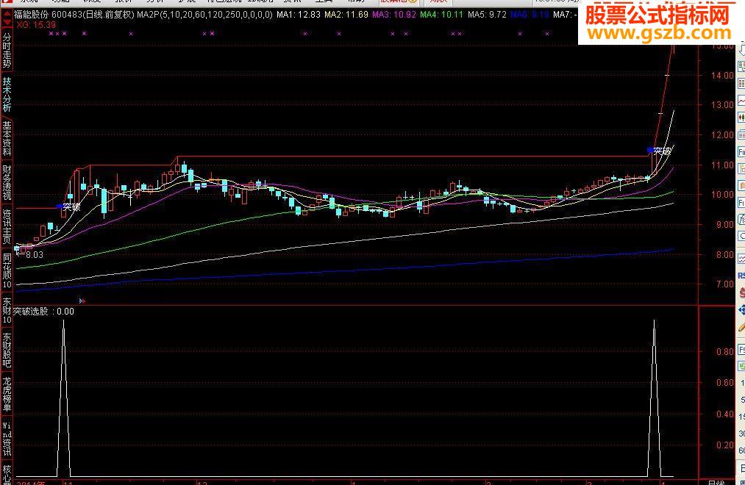The width and height of the screenshot is (745, 485).
Task: Open the 分时走势 sidebar tab
Action: pos(7,50)
